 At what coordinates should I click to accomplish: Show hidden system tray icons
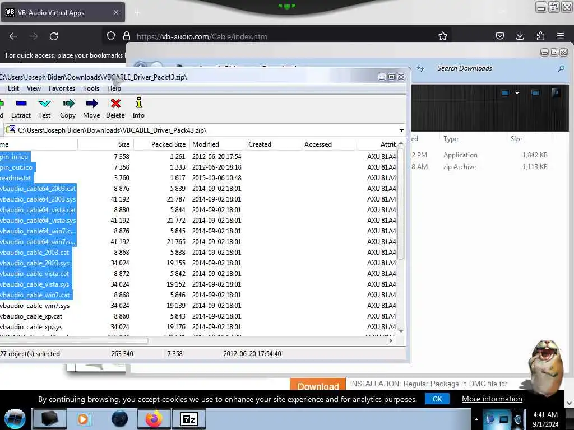pos(476,419)
